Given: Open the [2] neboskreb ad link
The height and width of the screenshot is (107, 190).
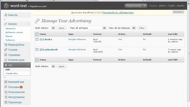Looking at the screenshot, I should (x=49, y=50).
